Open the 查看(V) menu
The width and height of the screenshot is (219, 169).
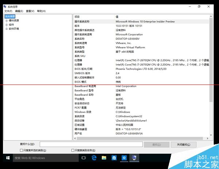click(30, 11)
